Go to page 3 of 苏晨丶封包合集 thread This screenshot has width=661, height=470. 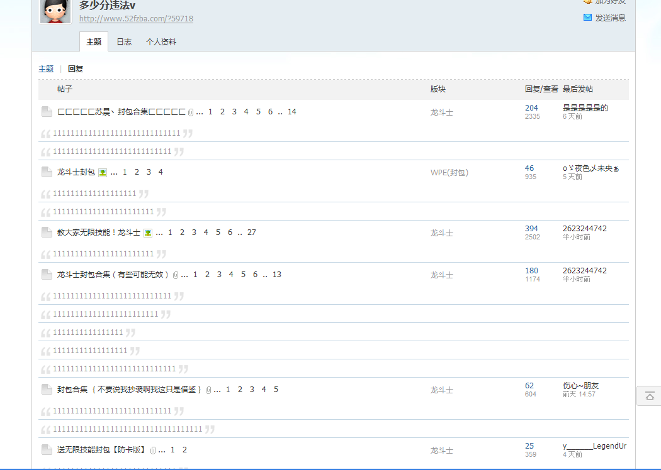(x=234, y=111)
